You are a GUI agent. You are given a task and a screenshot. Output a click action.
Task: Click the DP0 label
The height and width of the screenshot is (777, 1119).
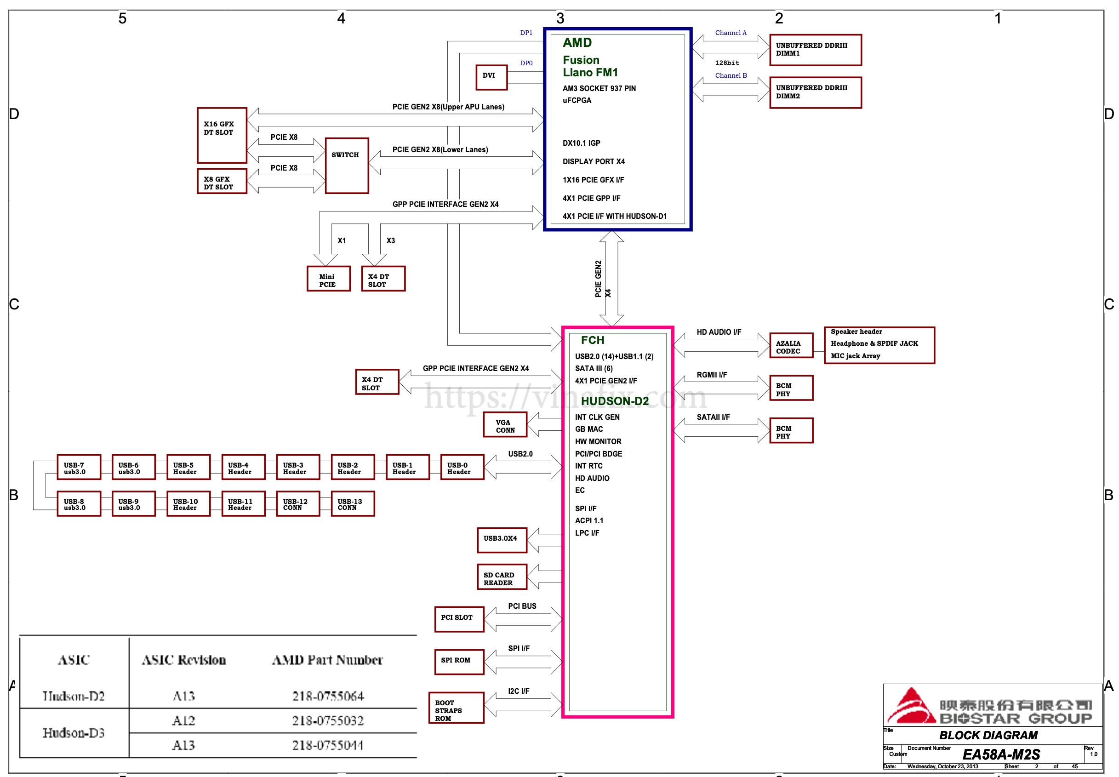pos(525,63)
